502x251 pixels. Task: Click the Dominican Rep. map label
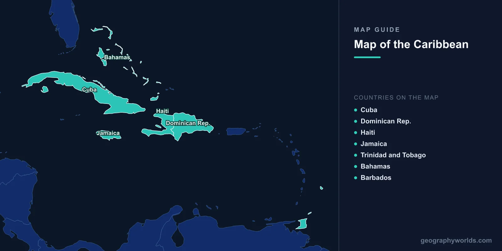point(188,123)
